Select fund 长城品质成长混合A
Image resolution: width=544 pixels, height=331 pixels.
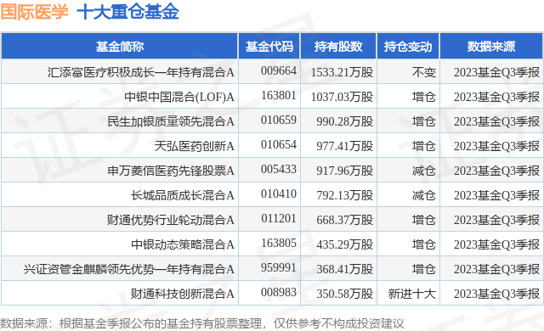click(x=183, y=195)
